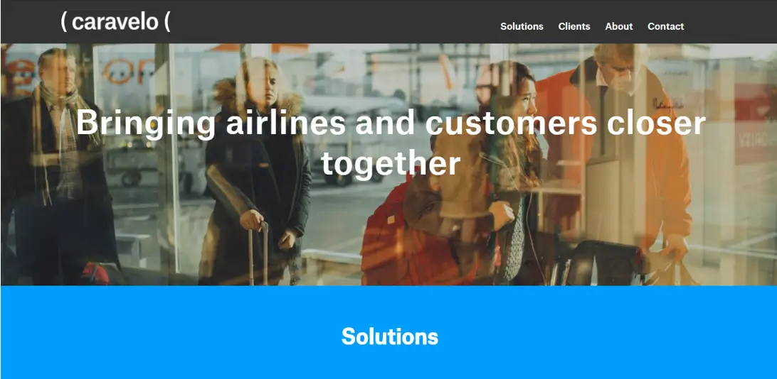777x379 pixels.
Task: Select the white Solutions heading in blue section
Action: pos(389,336)
